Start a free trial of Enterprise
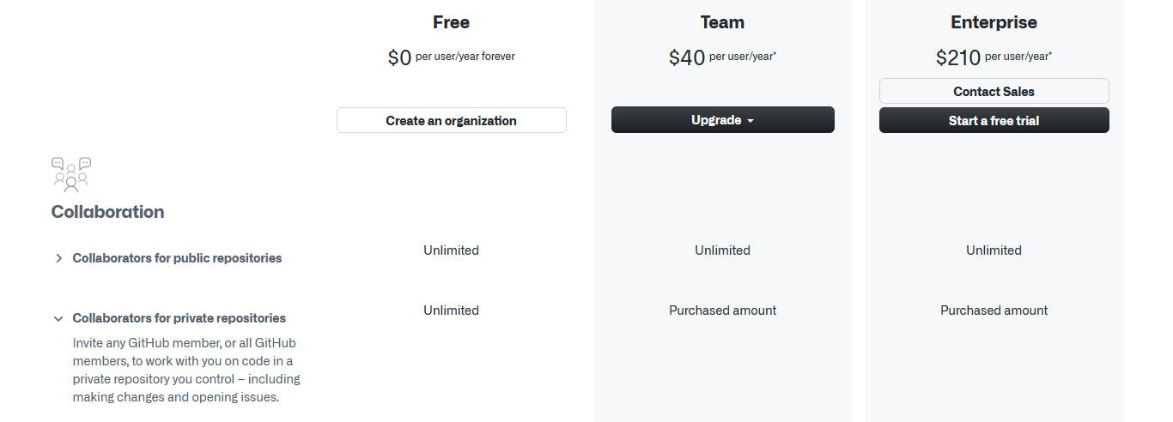 994,120
